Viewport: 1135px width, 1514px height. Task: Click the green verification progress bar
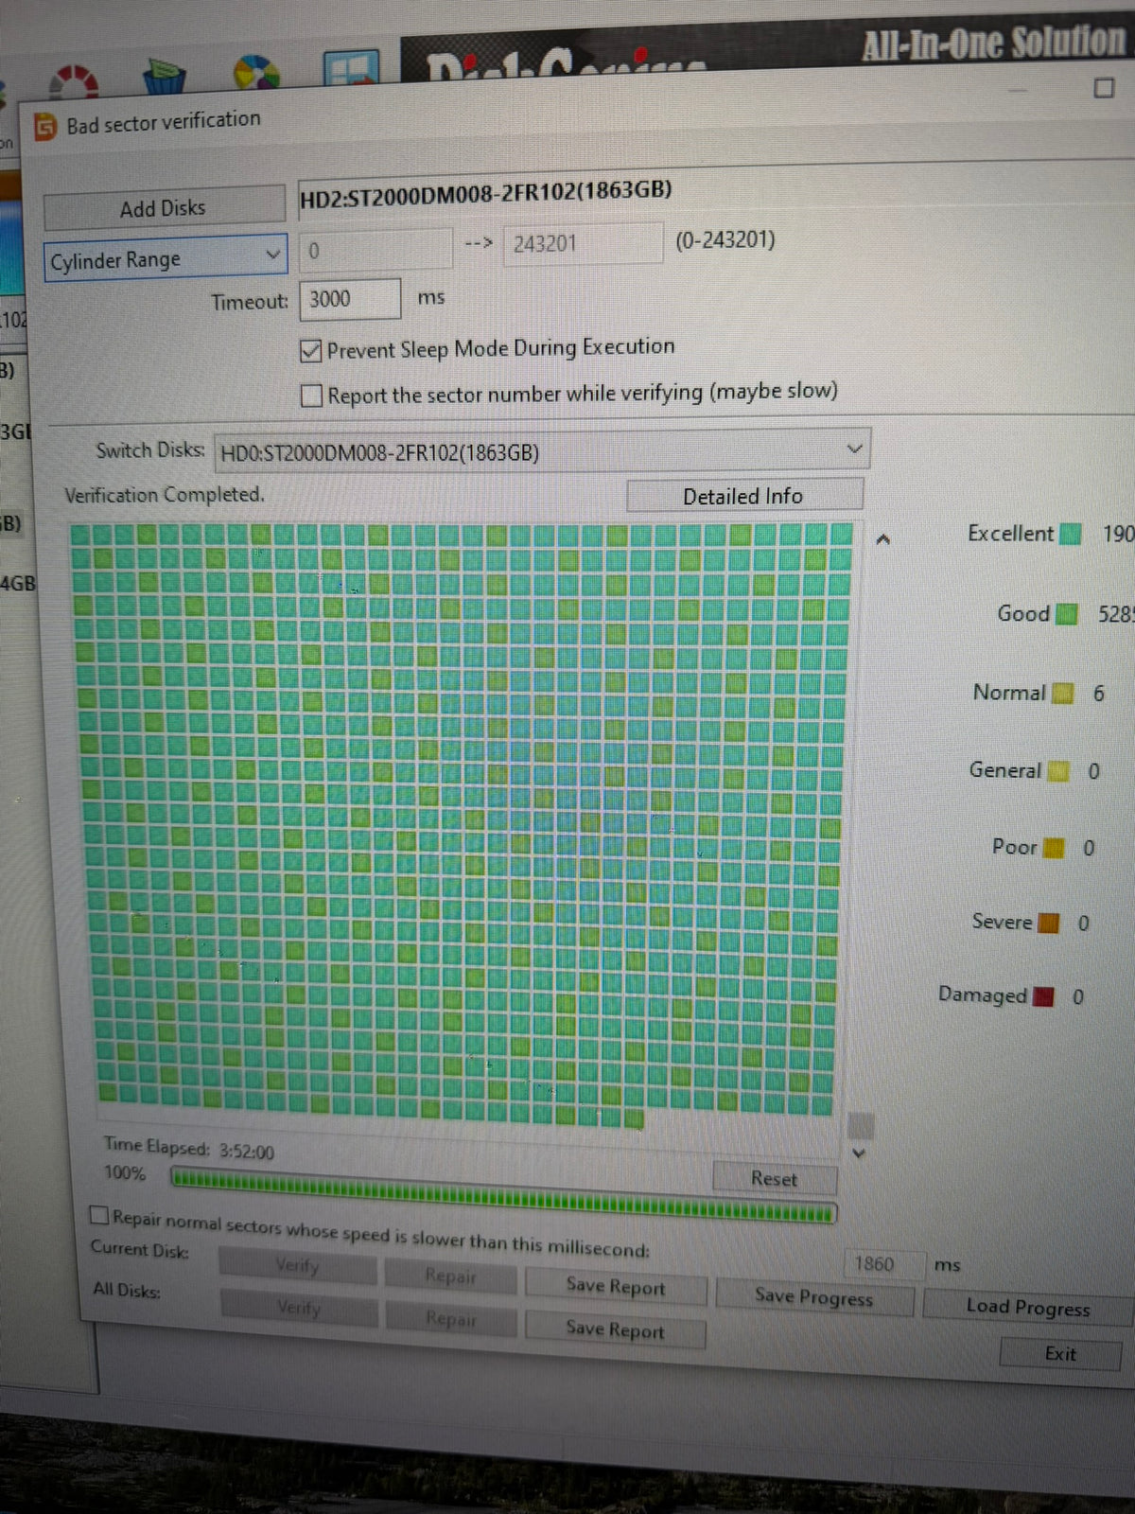click(503, 1195)
